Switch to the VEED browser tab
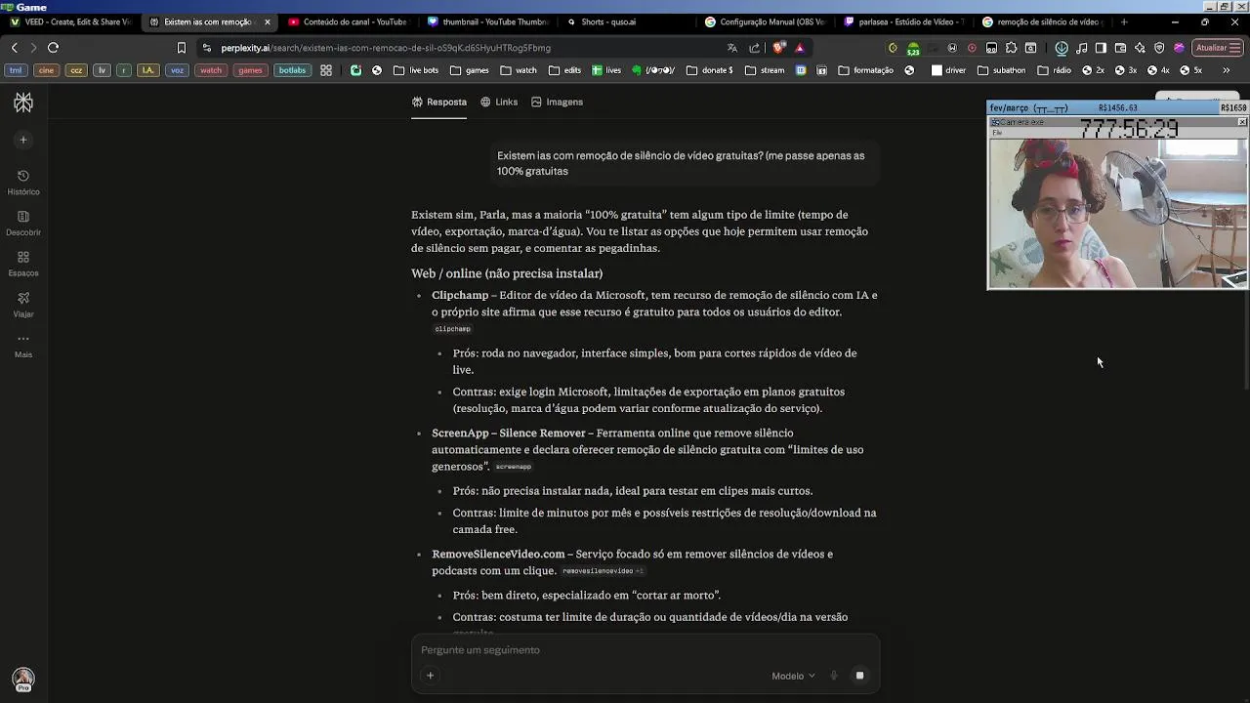 (x=70, y=21)
